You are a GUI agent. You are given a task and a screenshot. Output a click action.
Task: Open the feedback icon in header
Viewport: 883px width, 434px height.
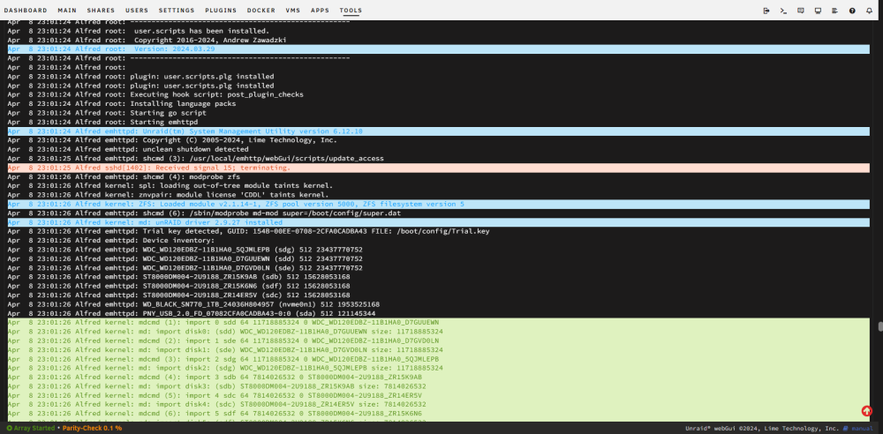pos(800,10)
